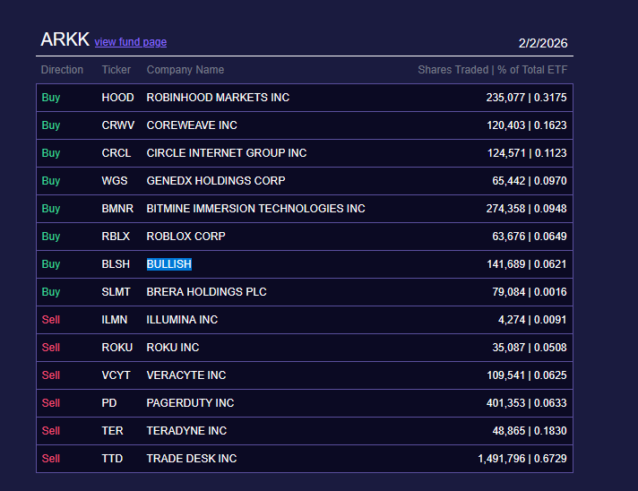
Task: Click GENEDX HOLDINGS CORP company name
Action: click(x=216, y=181)
